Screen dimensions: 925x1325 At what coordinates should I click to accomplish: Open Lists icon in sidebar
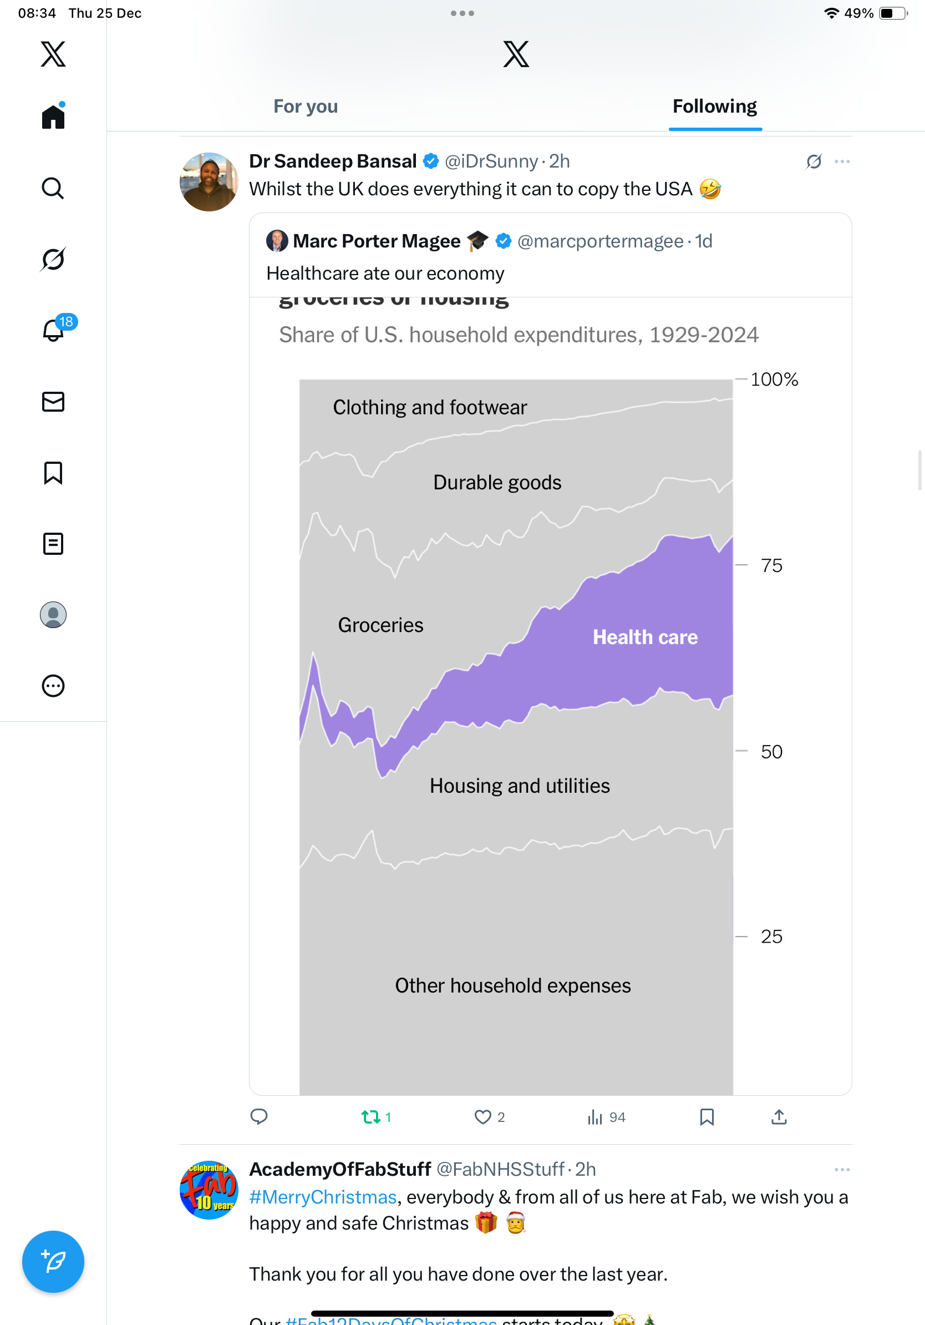point(53,544)
